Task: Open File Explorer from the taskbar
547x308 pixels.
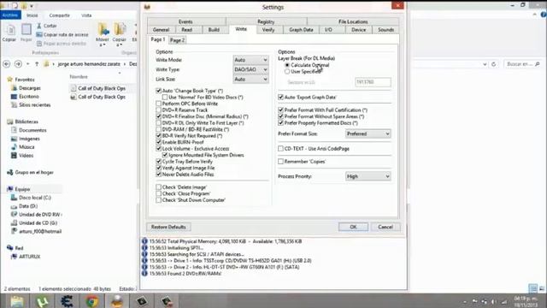Action: pyautogui.click(x=17, y=301)
